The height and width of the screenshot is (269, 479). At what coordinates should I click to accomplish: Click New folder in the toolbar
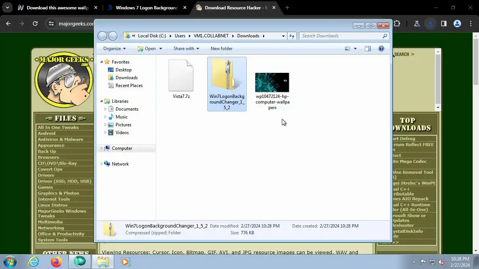222,49
